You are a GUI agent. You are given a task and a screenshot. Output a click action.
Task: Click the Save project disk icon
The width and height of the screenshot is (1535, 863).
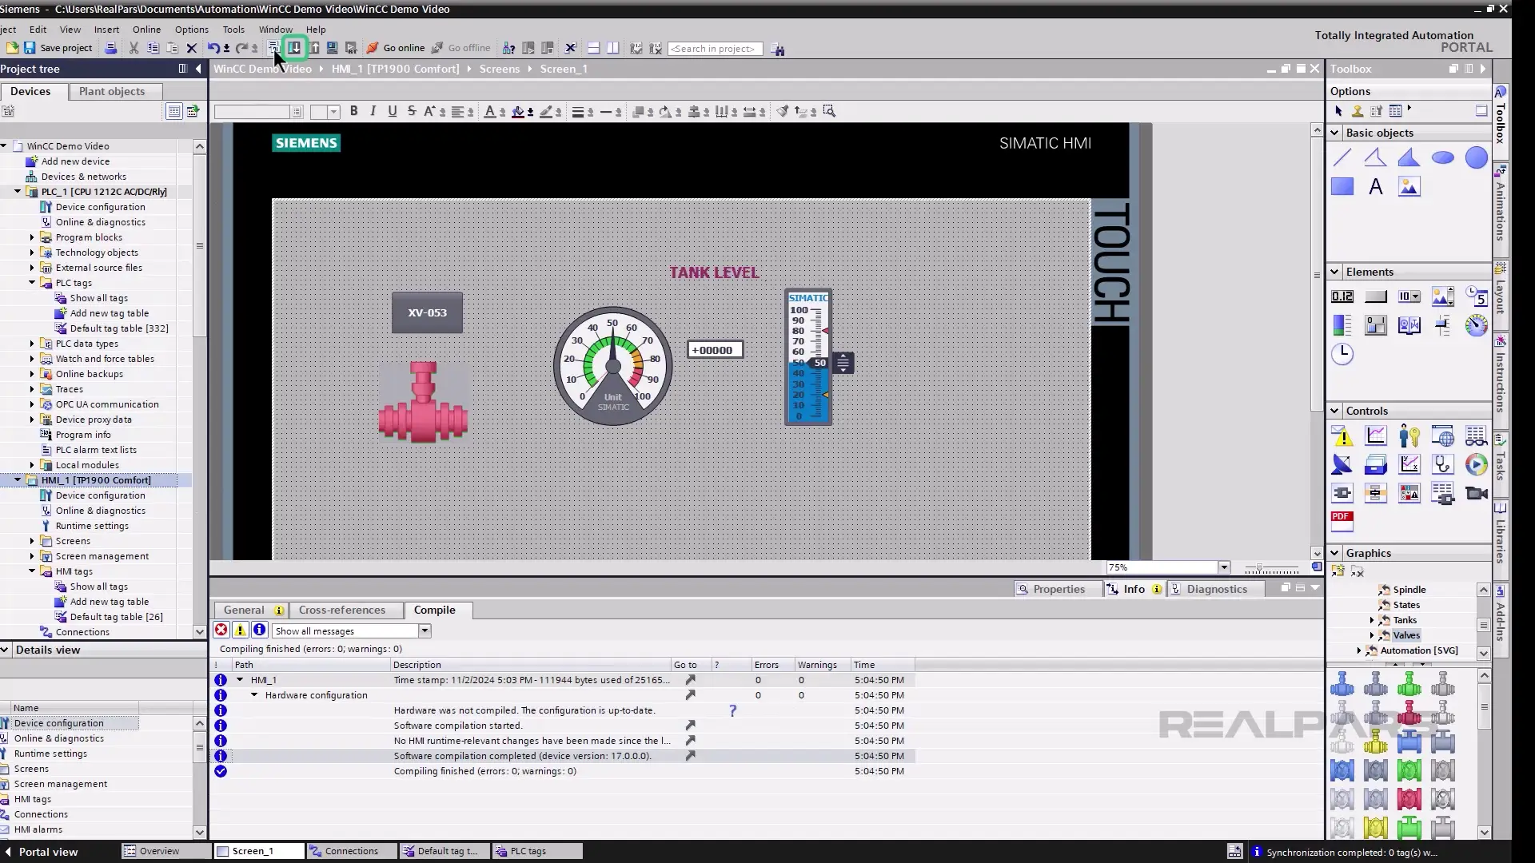pyautogui.click(x=30, y=48)
